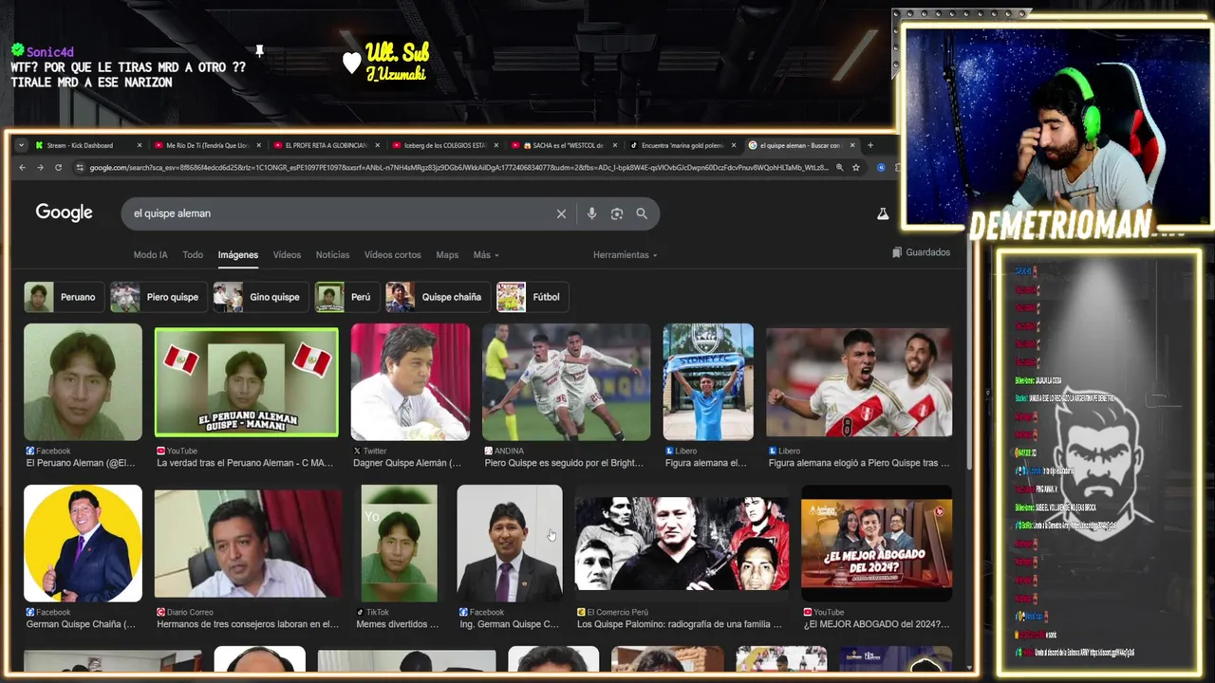Select Noticias results filter
The width and height of the screenshot is (1215, 683).
tap(332, 255)
